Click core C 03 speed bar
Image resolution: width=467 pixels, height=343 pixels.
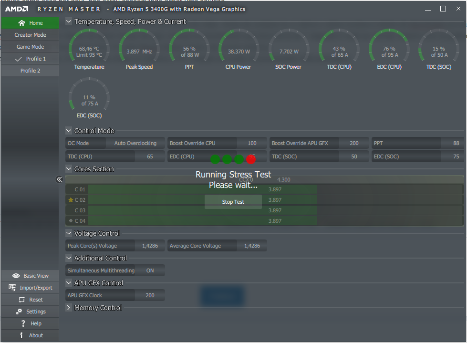coord(276,210)
